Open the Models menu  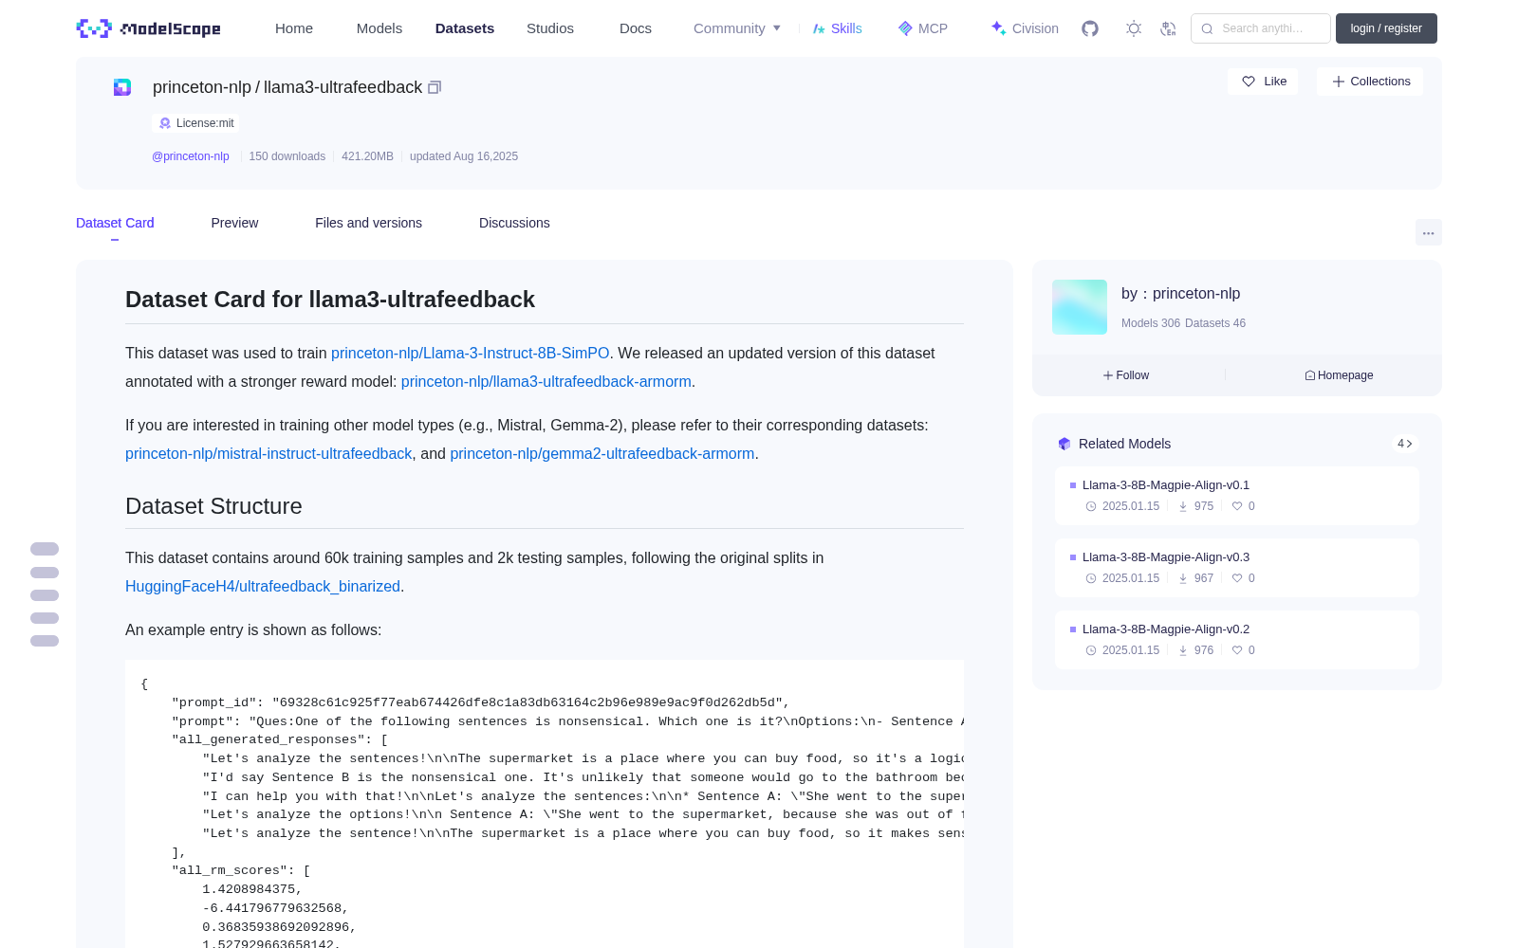(379, 28)
